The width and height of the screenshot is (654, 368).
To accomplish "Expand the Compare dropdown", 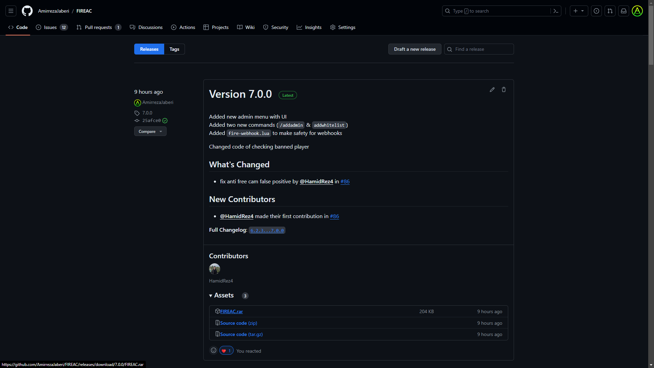I will pos(150,132).
